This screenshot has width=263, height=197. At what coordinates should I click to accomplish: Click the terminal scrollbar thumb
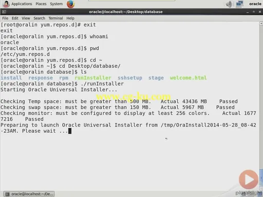pos(261,179)
